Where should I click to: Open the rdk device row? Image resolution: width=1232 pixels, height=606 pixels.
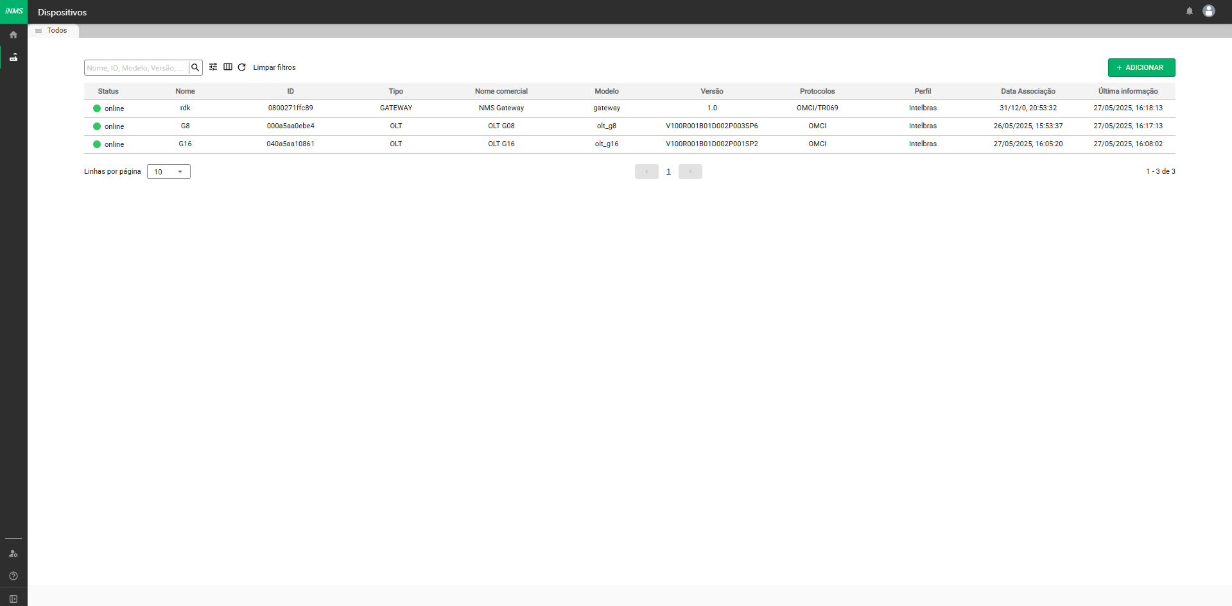point(629,108)
